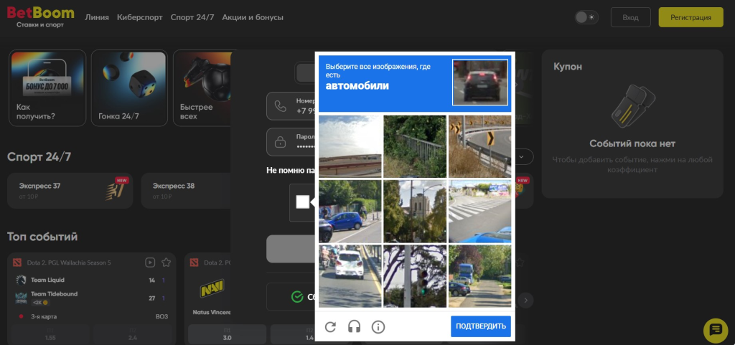Viewport: 735px width, 345px height.
Task: Open the Киберспорт menu item
Action: click(140, 17)
